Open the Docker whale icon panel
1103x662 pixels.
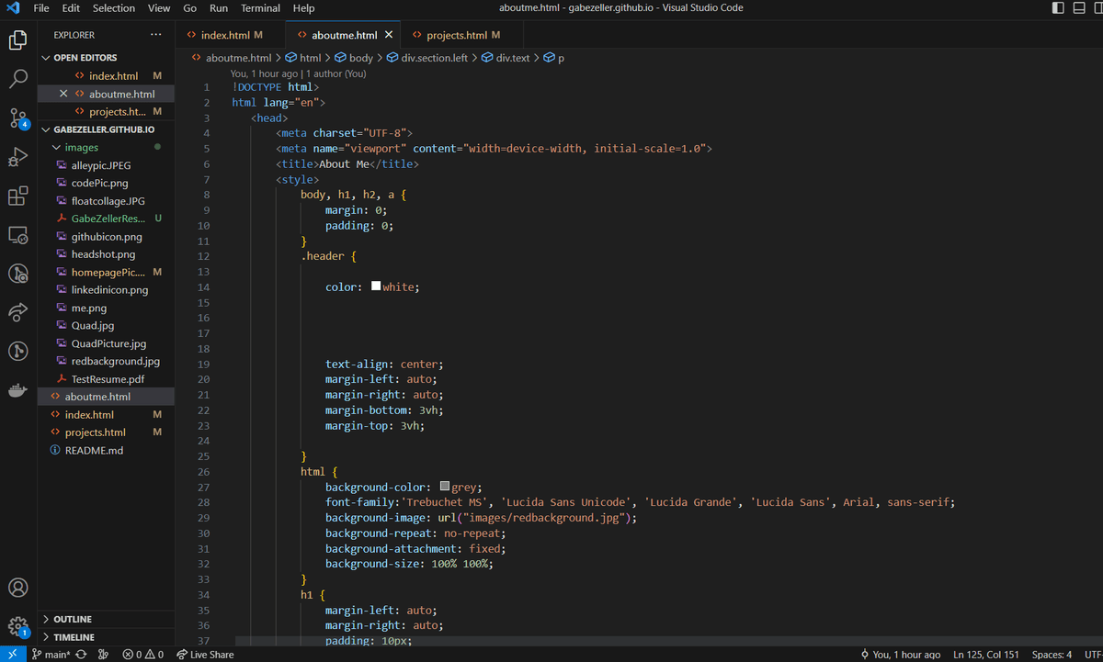(18, 390)
